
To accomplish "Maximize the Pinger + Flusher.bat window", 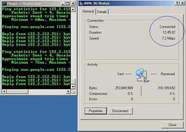I will pyautogui.click(x=68, y=4).
